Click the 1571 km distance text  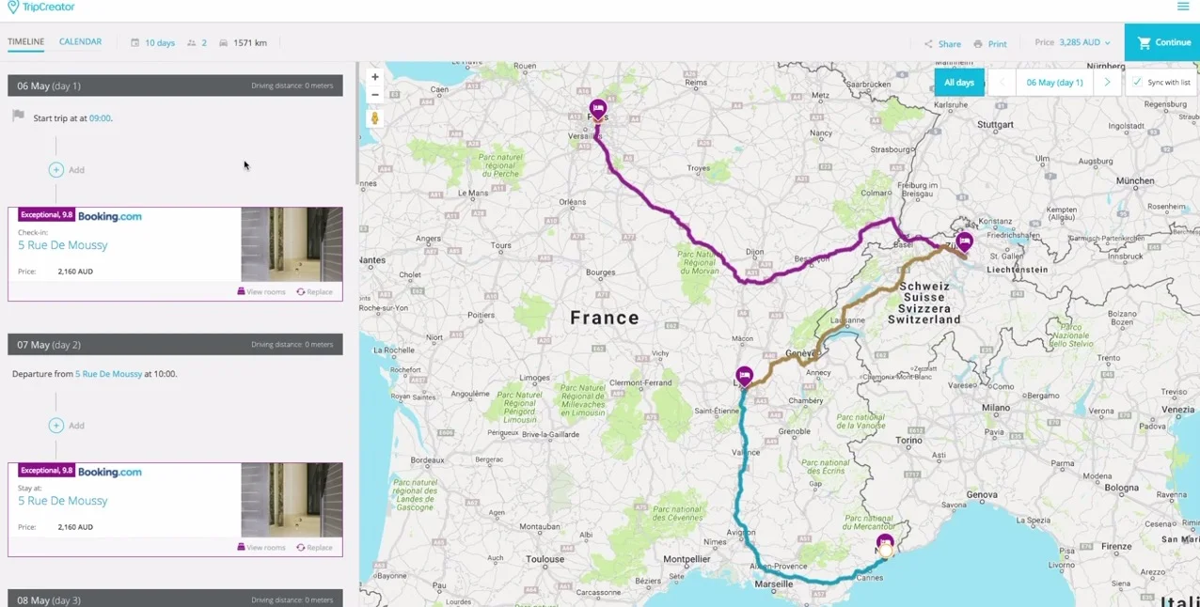pyautogui.click(x=250, y=43)
